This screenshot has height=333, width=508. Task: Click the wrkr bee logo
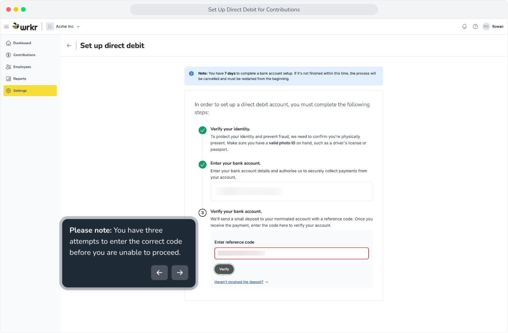[25, 27]
